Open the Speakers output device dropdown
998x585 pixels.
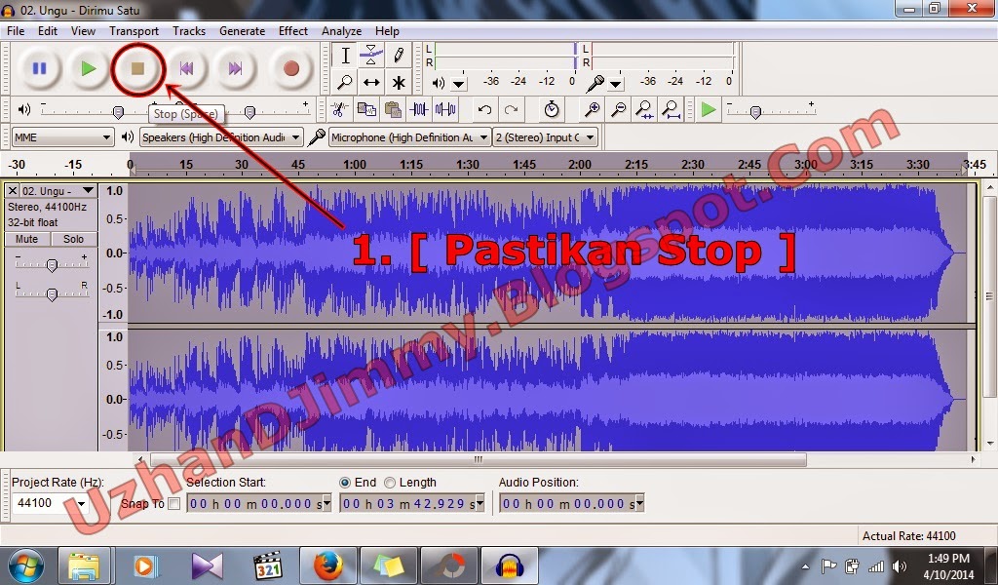(221, 136)
